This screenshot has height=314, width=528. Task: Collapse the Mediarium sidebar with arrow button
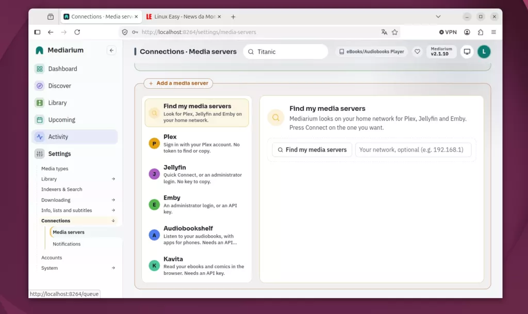(x=111, y=51)
